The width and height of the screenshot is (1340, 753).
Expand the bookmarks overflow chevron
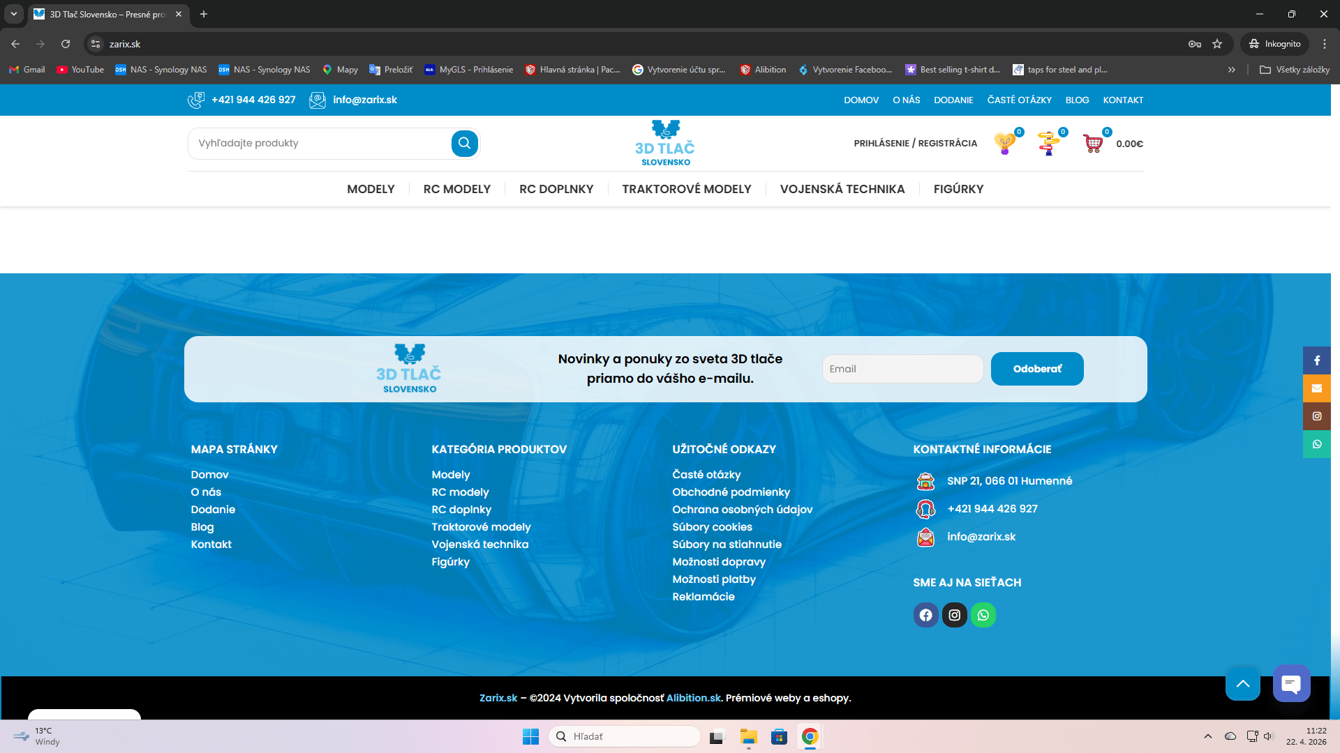tap(1232, 70)
